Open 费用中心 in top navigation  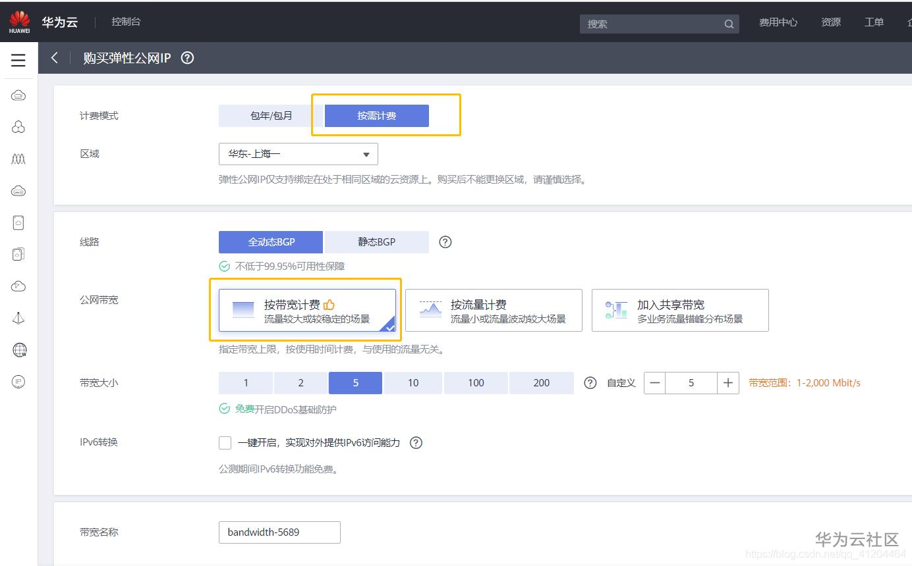click(x=778, y=22)
